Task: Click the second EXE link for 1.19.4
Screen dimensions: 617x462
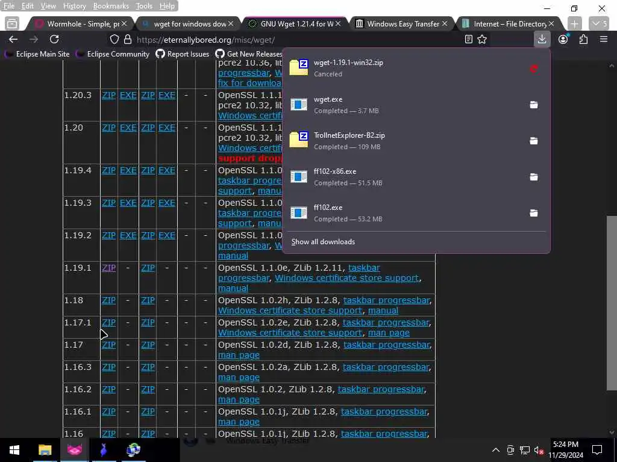Action: 167,170
